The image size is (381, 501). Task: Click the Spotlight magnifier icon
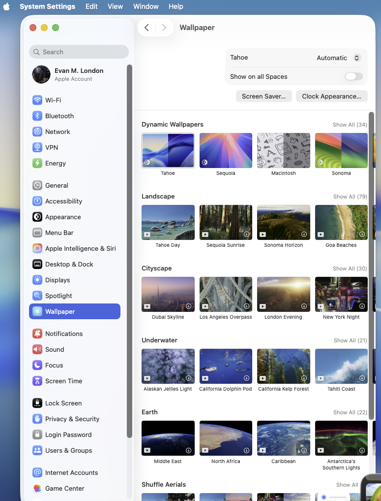37,296
